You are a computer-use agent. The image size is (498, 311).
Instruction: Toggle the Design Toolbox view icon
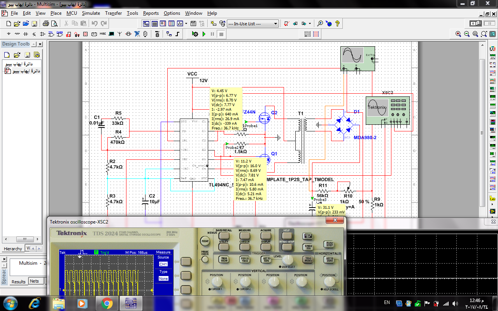(146, 24)
